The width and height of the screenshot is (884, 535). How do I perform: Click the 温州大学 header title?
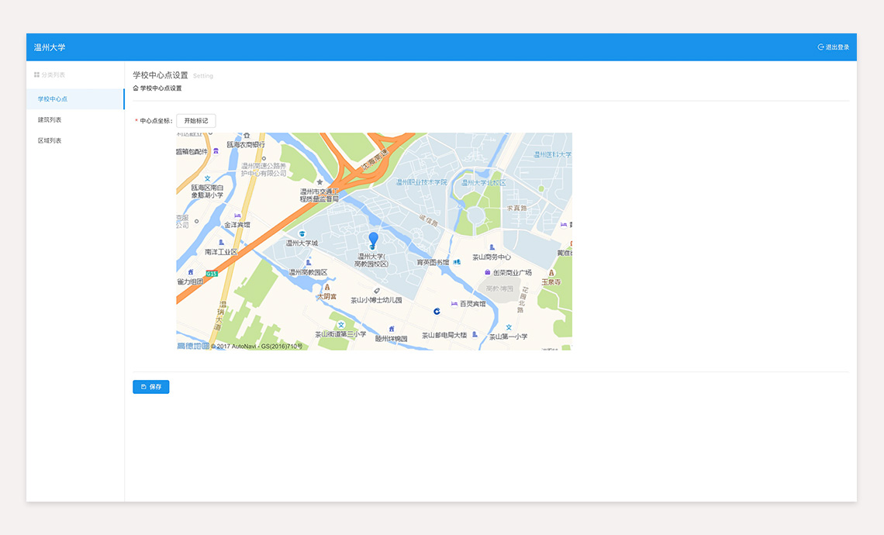[x=50, y=47]
